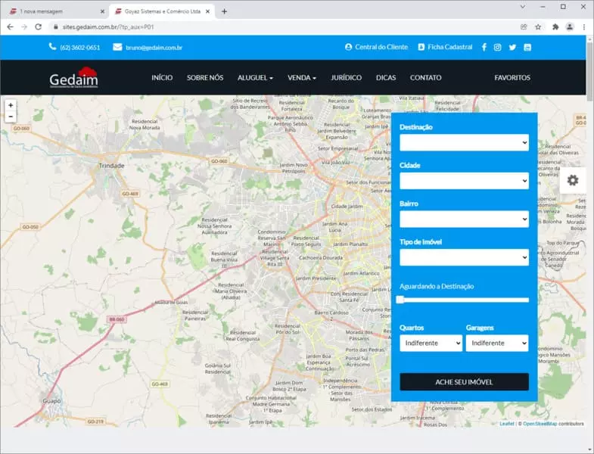Viewport: 594px width, 454px height.
Task: Click the settings gear icon on map
Action: (573, 180)
